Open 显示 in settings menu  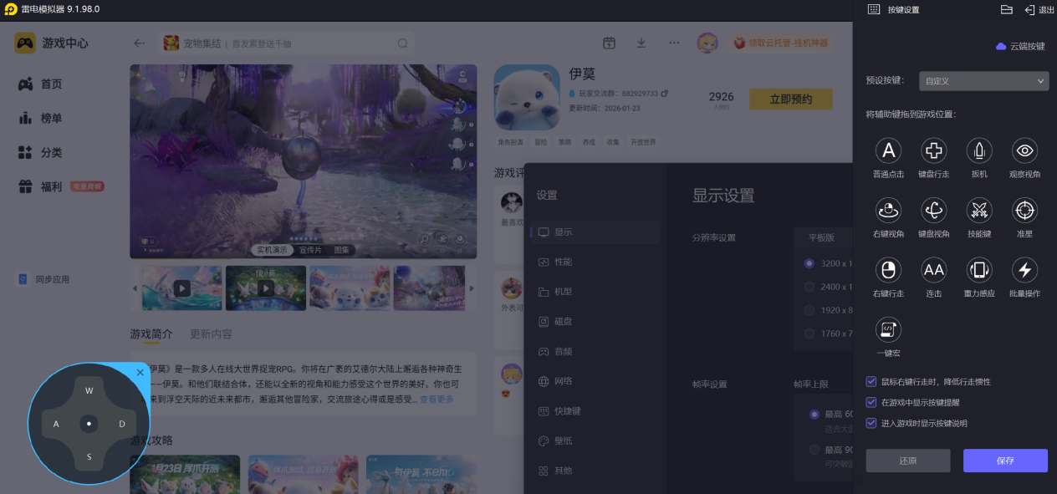click(x=595, y=232)
